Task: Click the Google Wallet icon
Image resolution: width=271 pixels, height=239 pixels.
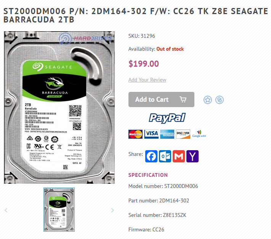Action: coord(199,134)
